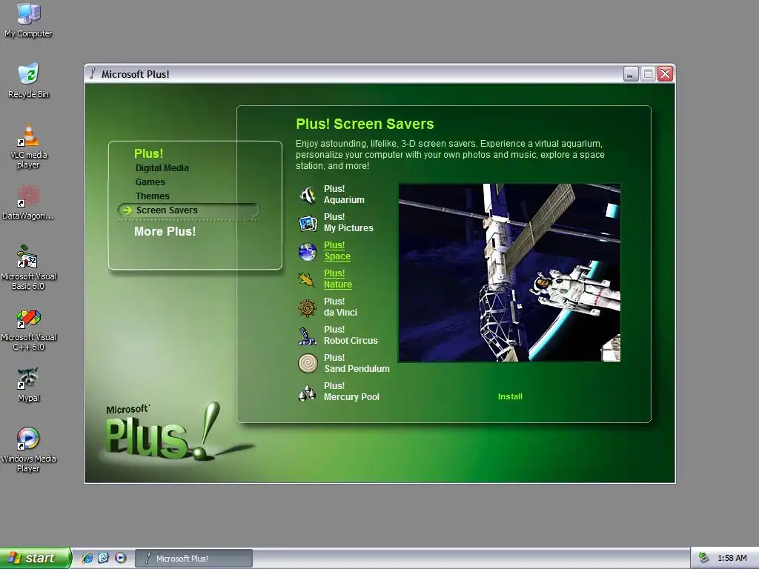Click the Plus! da Vinci wheel icon

tap(308, 307)
